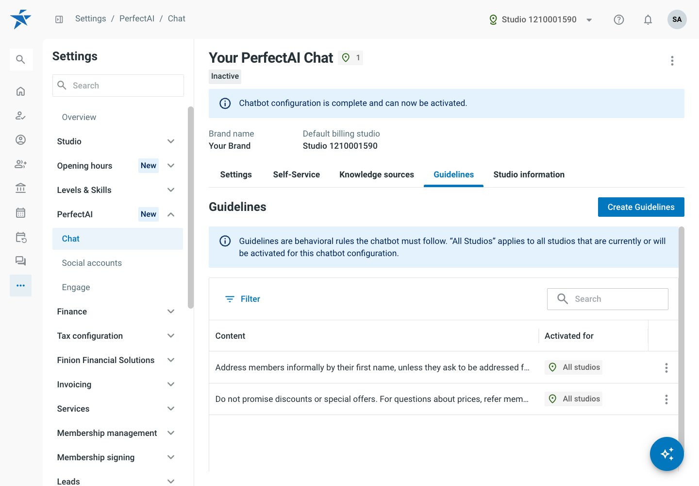Open the notifications bell
The image size is (699, 486).
click(648, 19)
